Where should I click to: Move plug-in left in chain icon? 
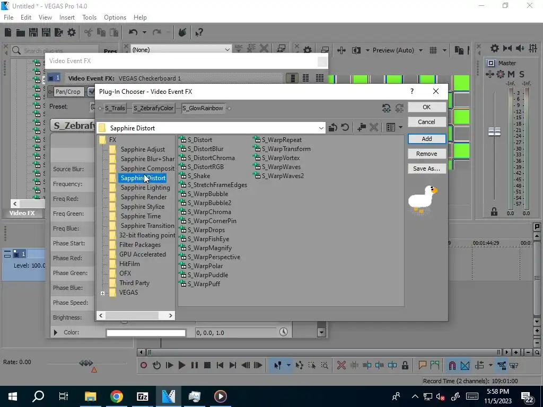[x=387, y=108]
